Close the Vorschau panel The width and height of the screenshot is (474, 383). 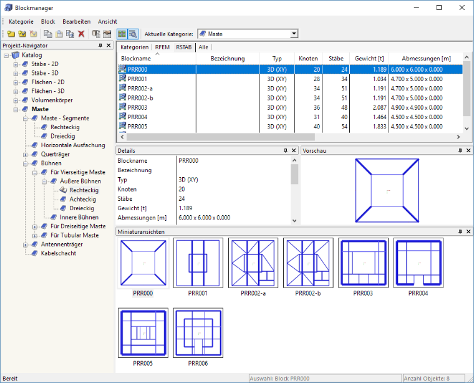point(468,150)
